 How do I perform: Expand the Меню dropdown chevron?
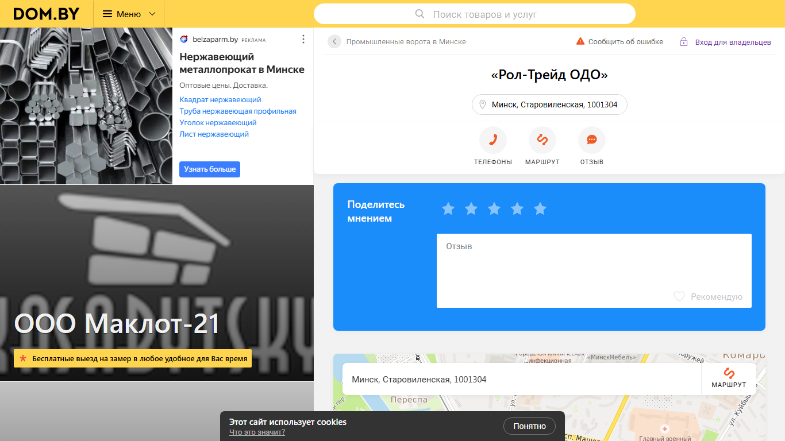pos(152,14)
